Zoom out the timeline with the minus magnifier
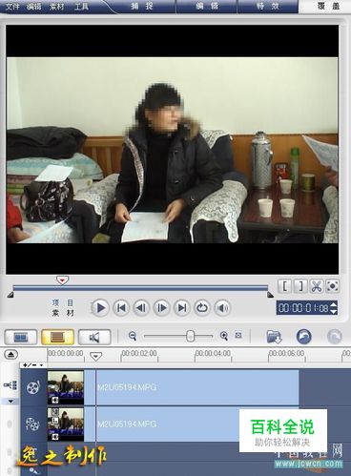Image resolution: width=351 pixels, height=476 pixels. pos(133,336)
